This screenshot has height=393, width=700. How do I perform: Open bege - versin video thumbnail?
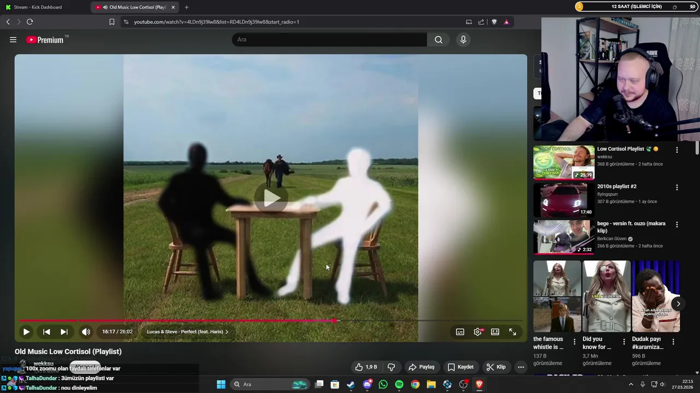(564, 237)
